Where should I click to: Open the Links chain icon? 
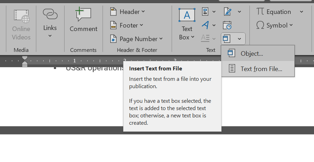click(50, 14)
